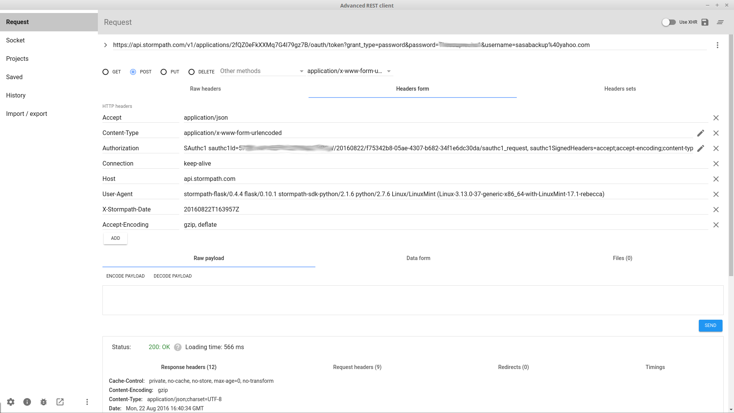Edit the Accept header value field
The width and height of the screenshot is (734, 413).
click(x=446, y=118)
